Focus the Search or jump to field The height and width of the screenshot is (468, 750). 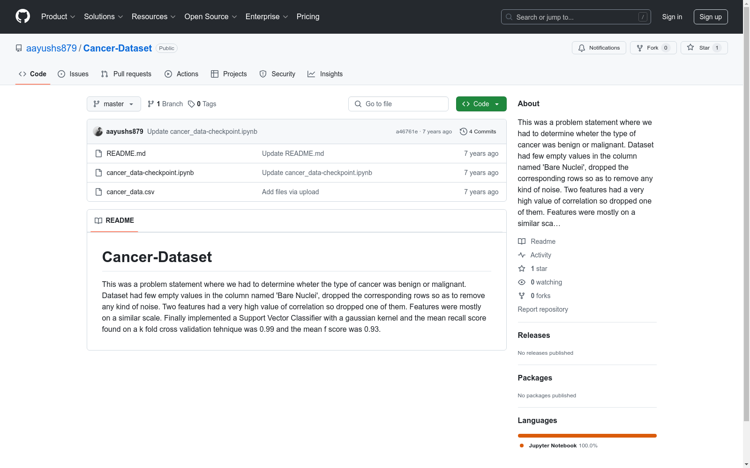[x=576, y=17]
